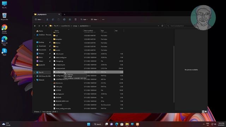
Task: Open Skype desktop shortcut
Action: pos(4,52)
